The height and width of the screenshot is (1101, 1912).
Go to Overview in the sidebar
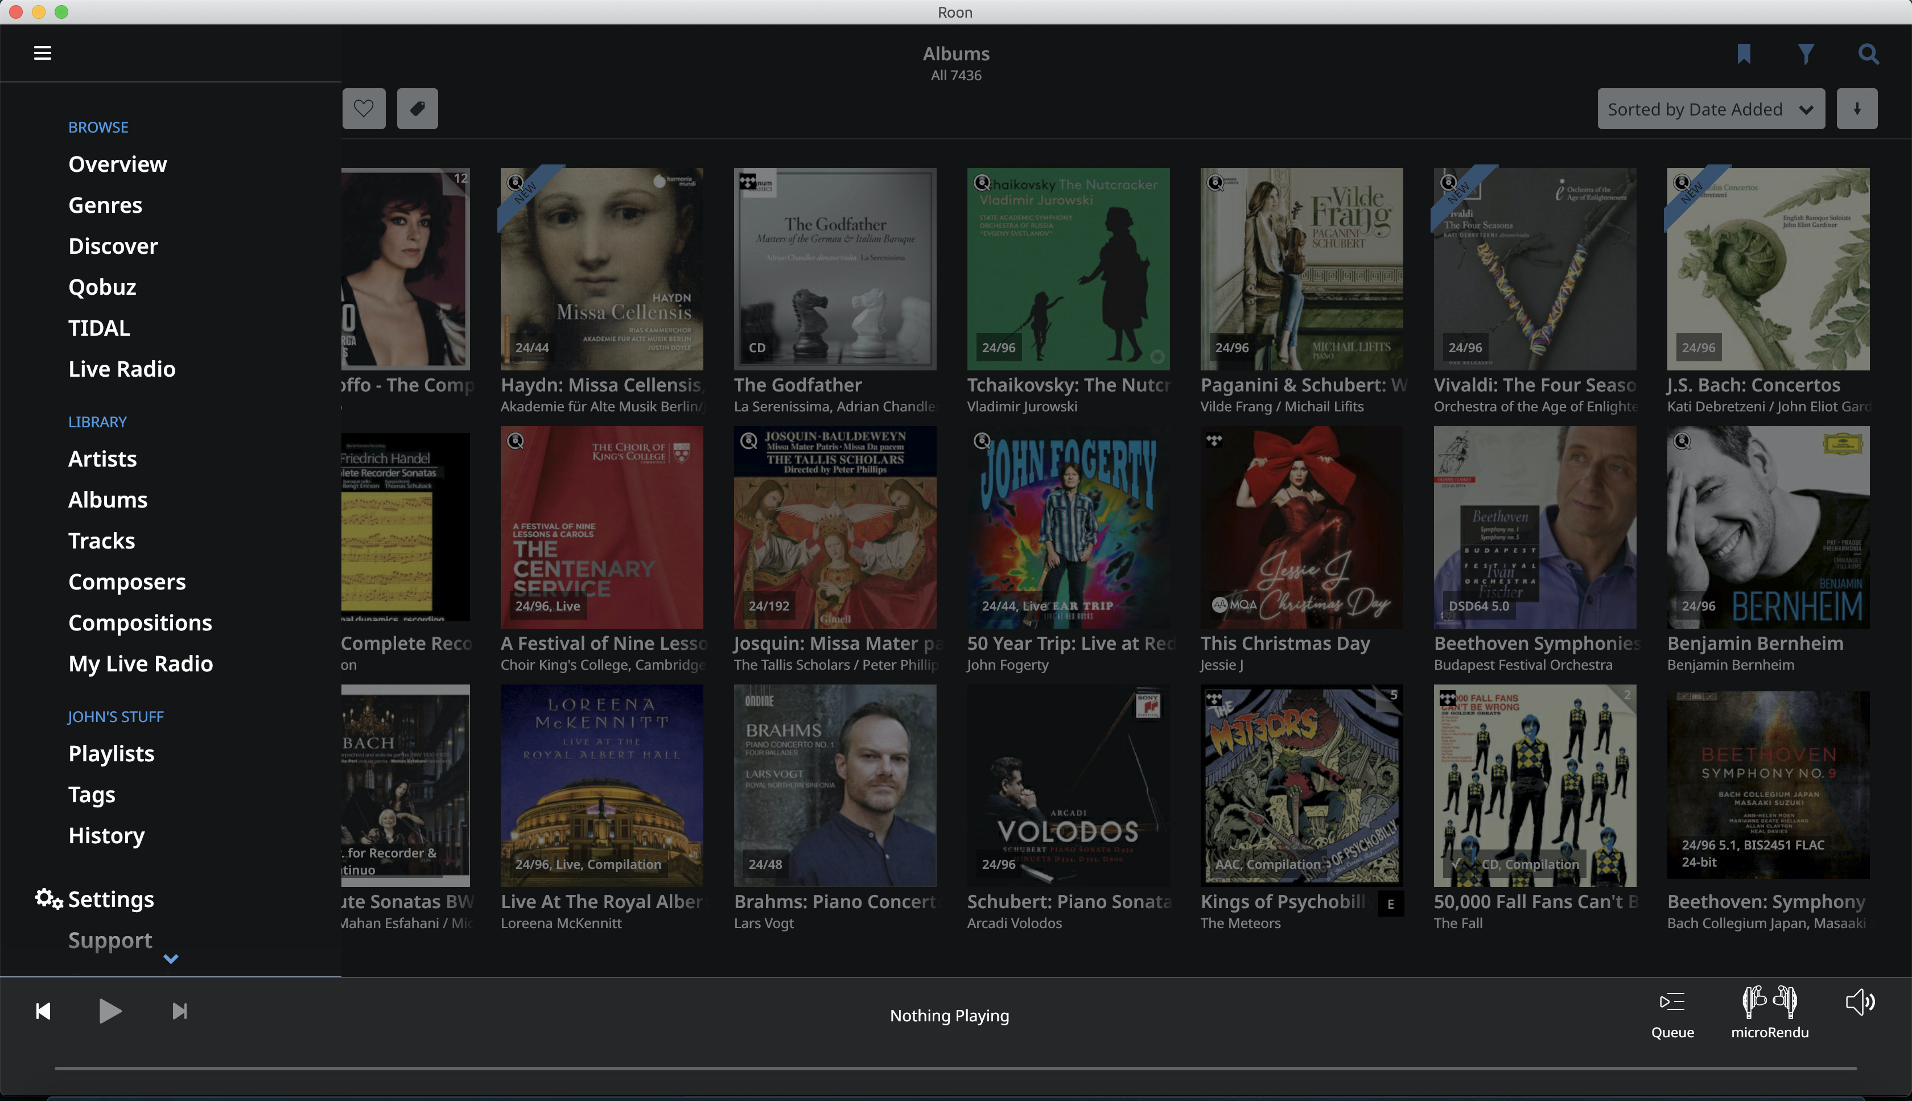pos(117,164)
